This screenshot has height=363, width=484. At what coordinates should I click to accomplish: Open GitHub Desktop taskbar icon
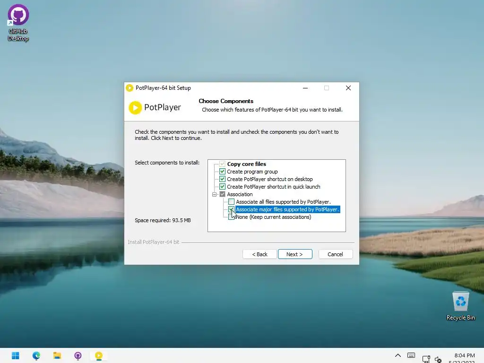(x=78, y=355)
